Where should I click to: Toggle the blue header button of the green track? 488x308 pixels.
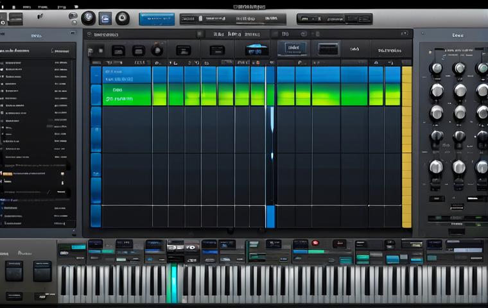point(96,95)
